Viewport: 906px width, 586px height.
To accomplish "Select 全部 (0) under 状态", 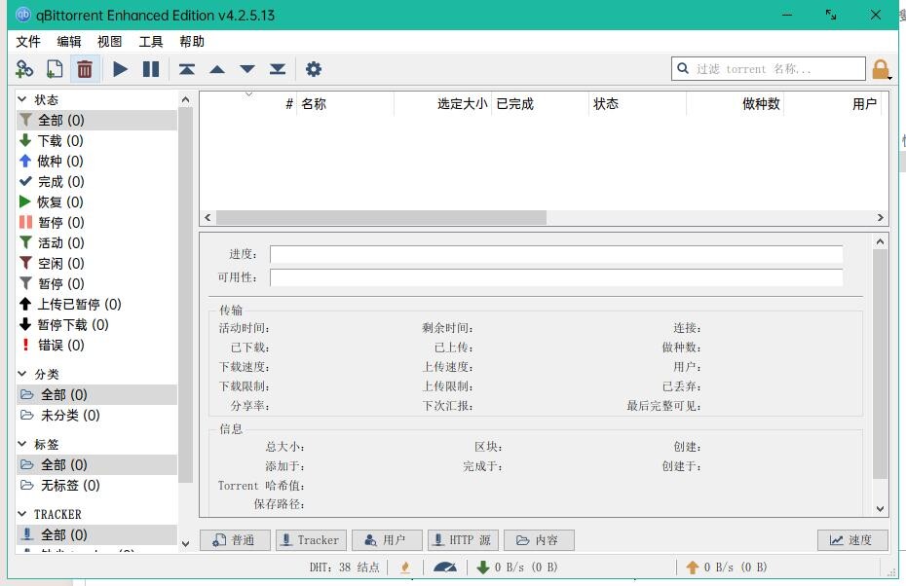I will (96, 120).
